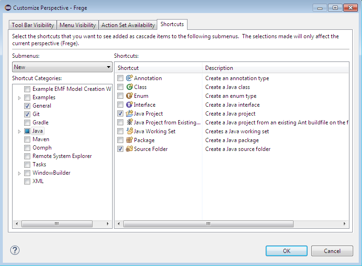Open Action Set Availability tab
The image size is (362, 266).
click(x=128, y=25)
